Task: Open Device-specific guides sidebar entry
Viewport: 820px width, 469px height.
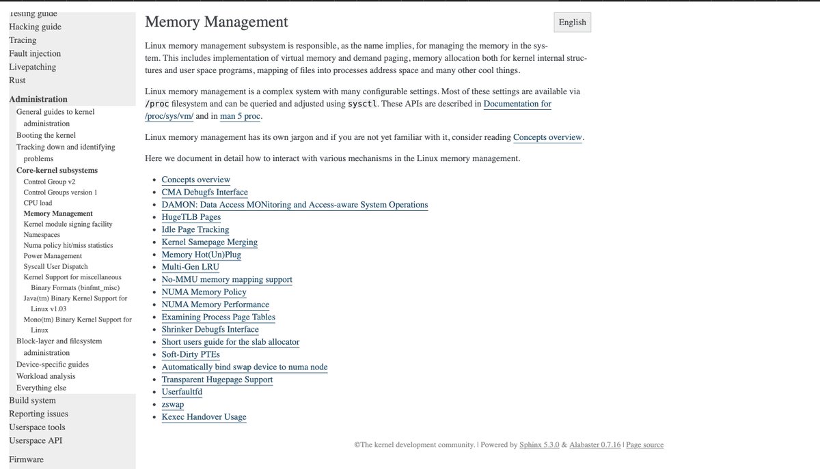Action: tap(51, 365)
